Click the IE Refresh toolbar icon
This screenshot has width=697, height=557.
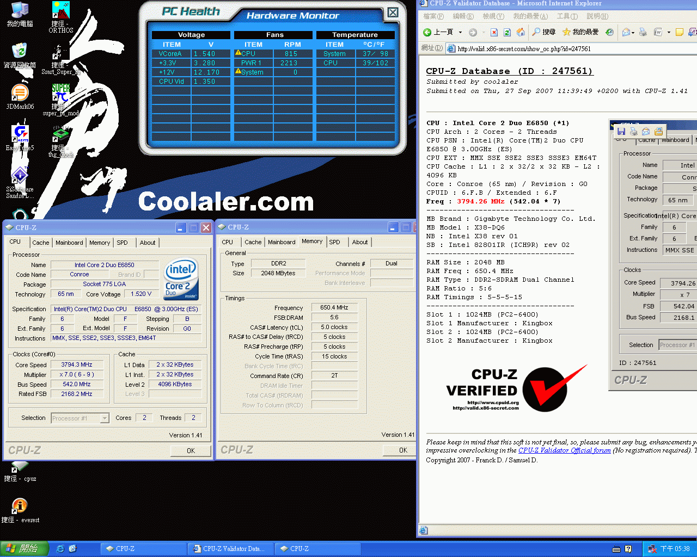(507, 33)
